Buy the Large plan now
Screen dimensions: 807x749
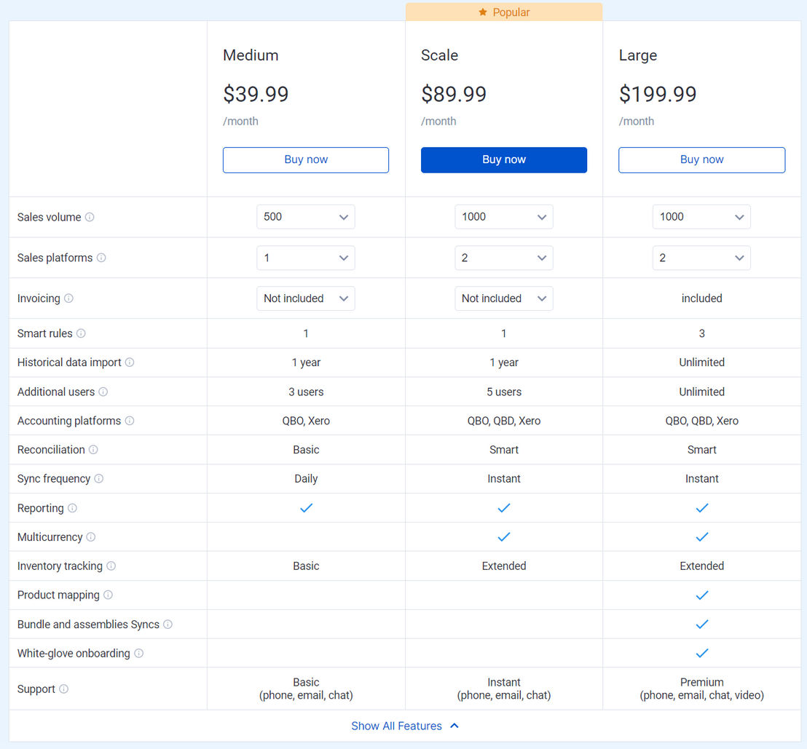[x=702, y=160]
